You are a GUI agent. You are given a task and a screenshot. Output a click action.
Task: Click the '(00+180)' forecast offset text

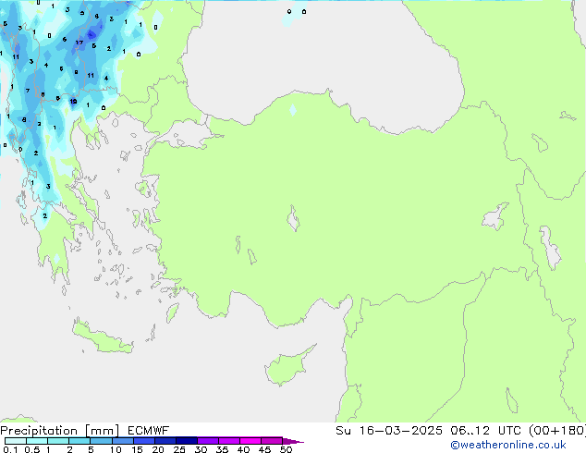click(x=556, y=431)
